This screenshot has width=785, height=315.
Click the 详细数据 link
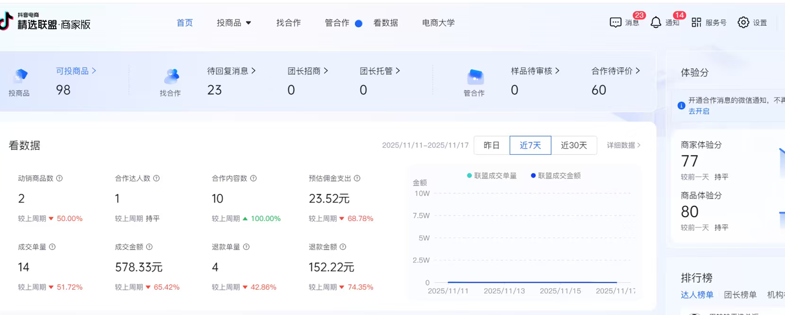pyautogui.click(x=624, y=145)
